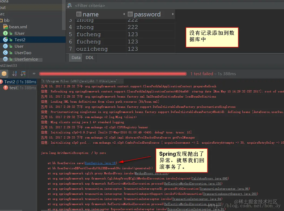Expand more toolbar actions chevron

[x=34, y=74]
